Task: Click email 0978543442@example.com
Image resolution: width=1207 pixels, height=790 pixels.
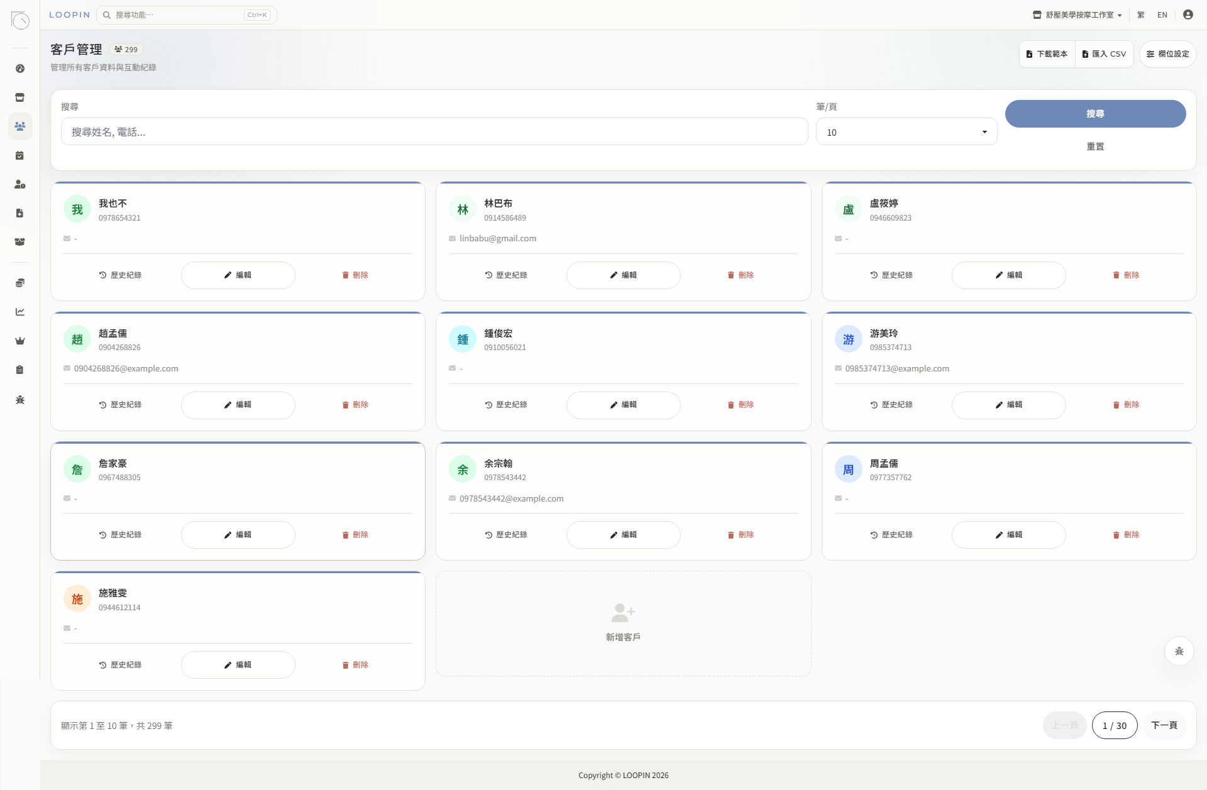Action: click(x=512, y=498)
